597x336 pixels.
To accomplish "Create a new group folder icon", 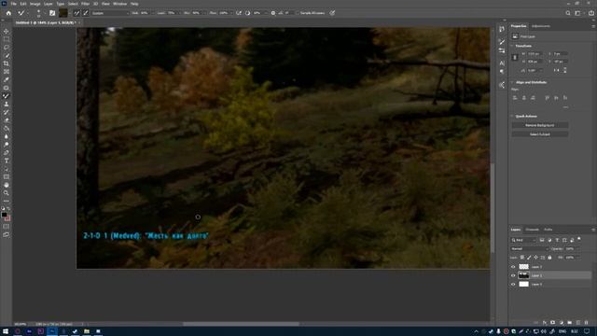I will [x=570, y=323].
